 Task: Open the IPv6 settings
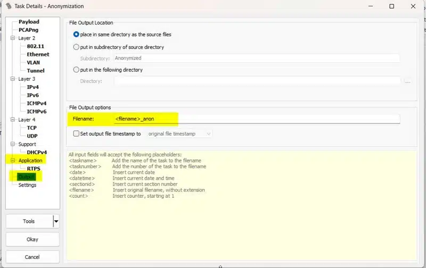pos(33,95)
